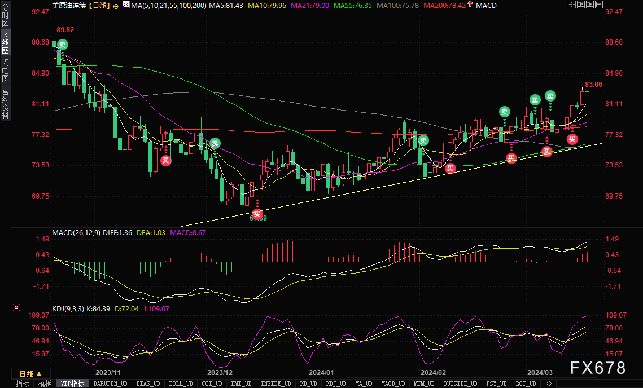Image resolution: width=643 pixels, height=388 pixels.
Task: Click the red up-arrow icon beside MACD
Action: coord(470,5)
